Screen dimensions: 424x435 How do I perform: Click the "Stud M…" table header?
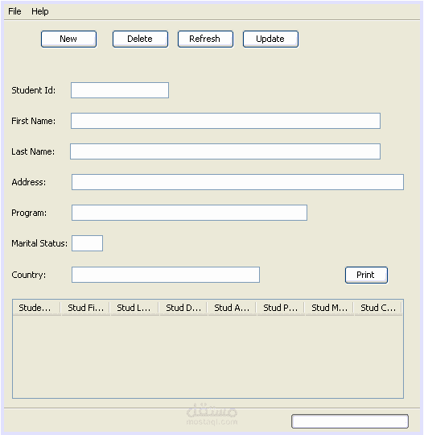click(x=330, y=308)
